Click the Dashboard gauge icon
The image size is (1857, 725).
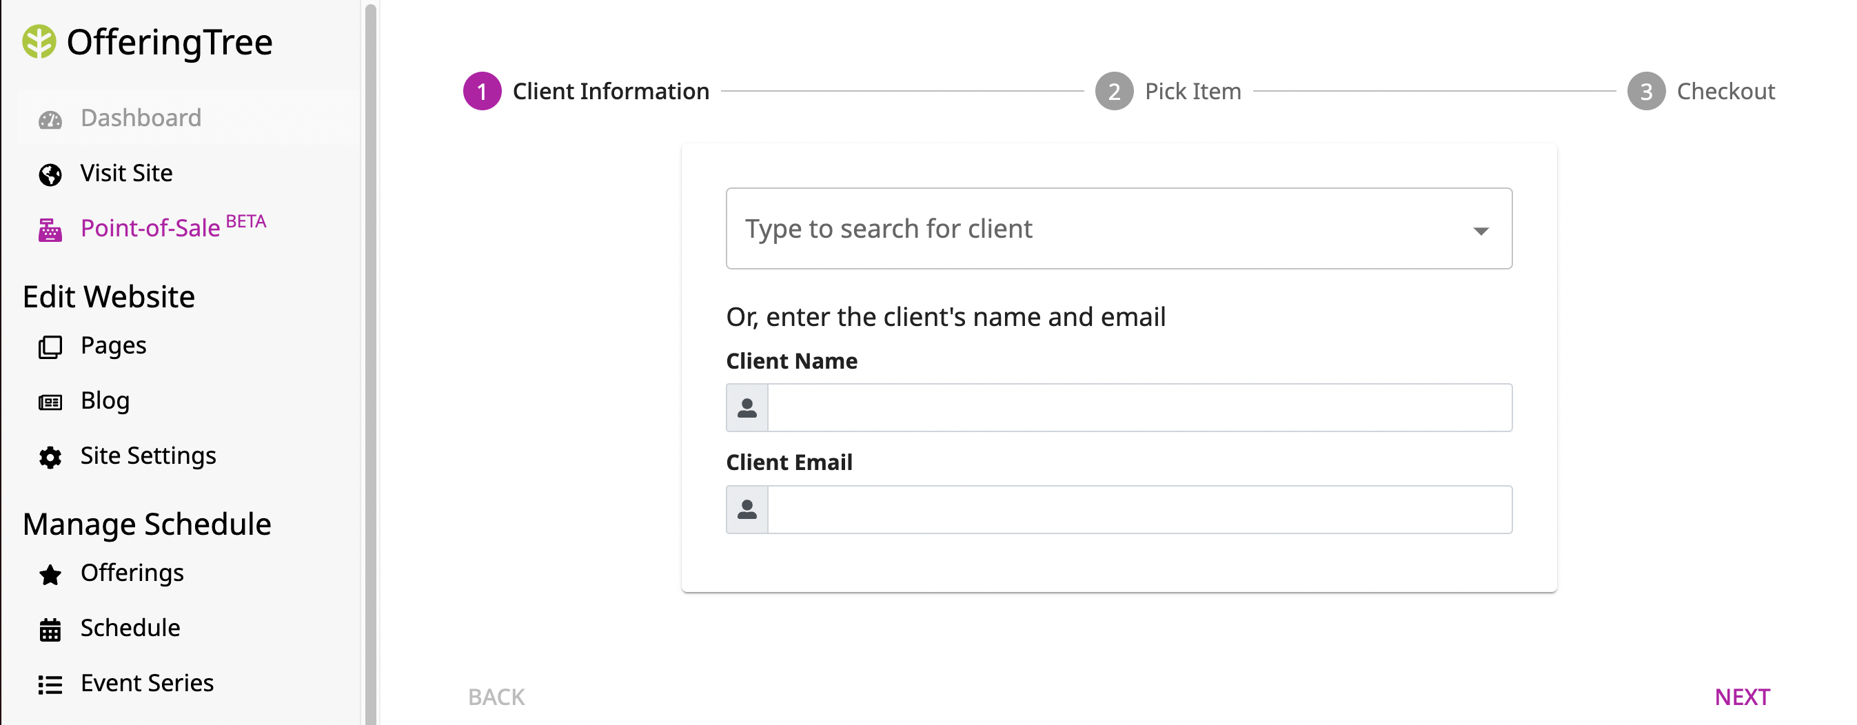50,120
